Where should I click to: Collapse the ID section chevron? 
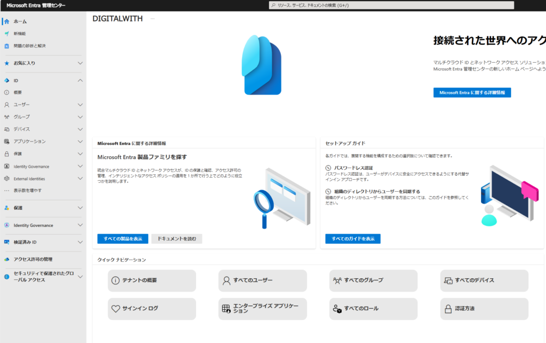(x=80, y=79)
